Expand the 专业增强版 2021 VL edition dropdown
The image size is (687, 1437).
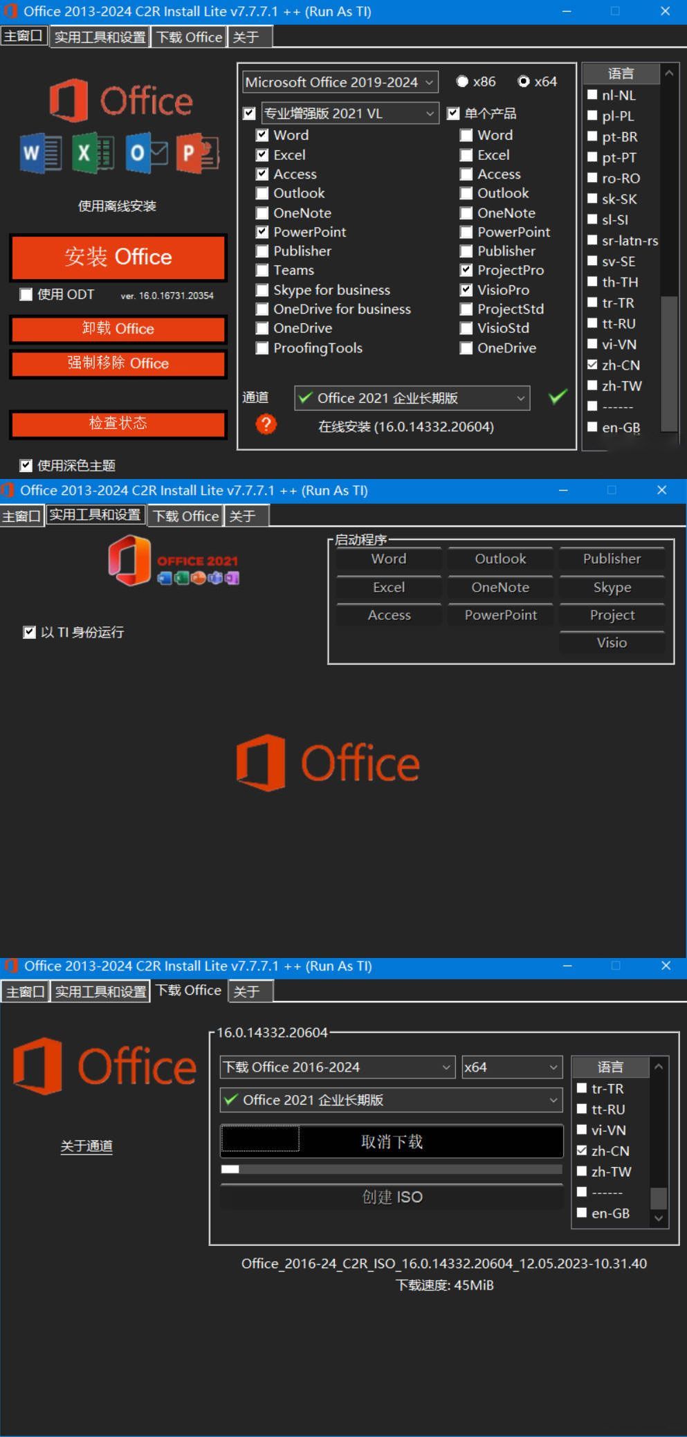click(349, 114)
